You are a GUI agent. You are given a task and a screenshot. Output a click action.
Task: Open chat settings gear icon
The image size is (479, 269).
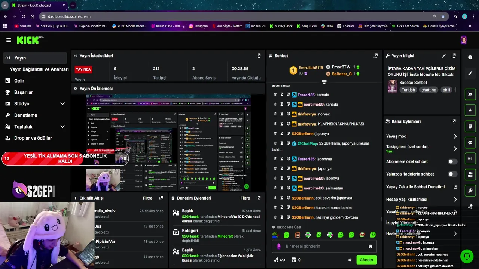click(x=350, y=260)
